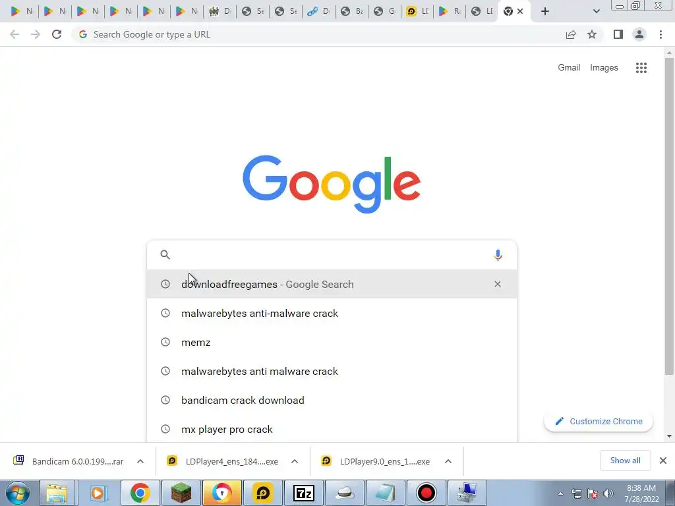Click the search magnifier icon

(x=165, y=255)
